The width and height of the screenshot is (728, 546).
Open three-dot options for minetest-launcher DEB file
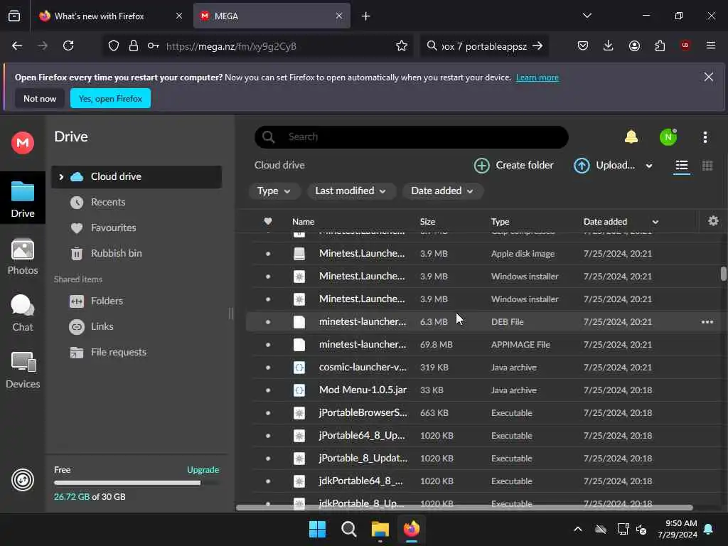pos(707,322)
